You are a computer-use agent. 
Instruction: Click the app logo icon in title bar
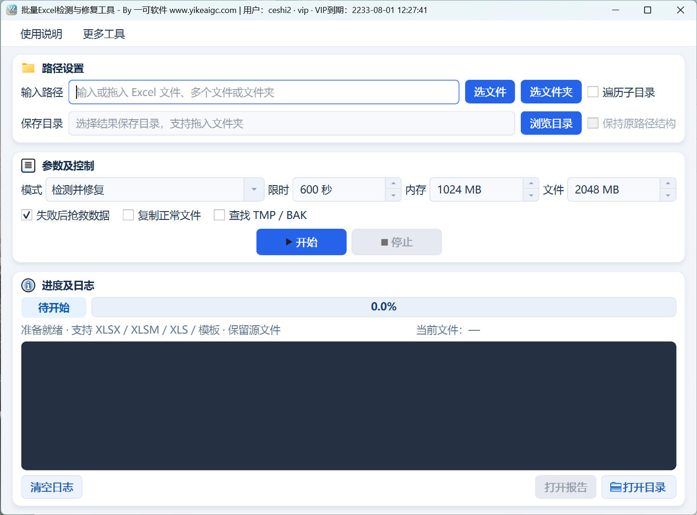pos(12,10)
